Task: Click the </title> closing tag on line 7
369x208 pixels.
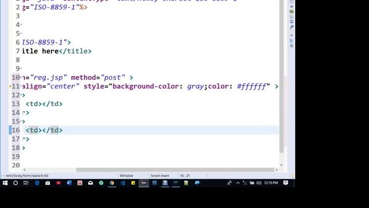Action: click(x=75, y=51)
